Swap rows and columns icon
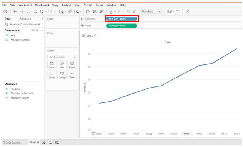243x147 pixels. [x=88, y=12]
